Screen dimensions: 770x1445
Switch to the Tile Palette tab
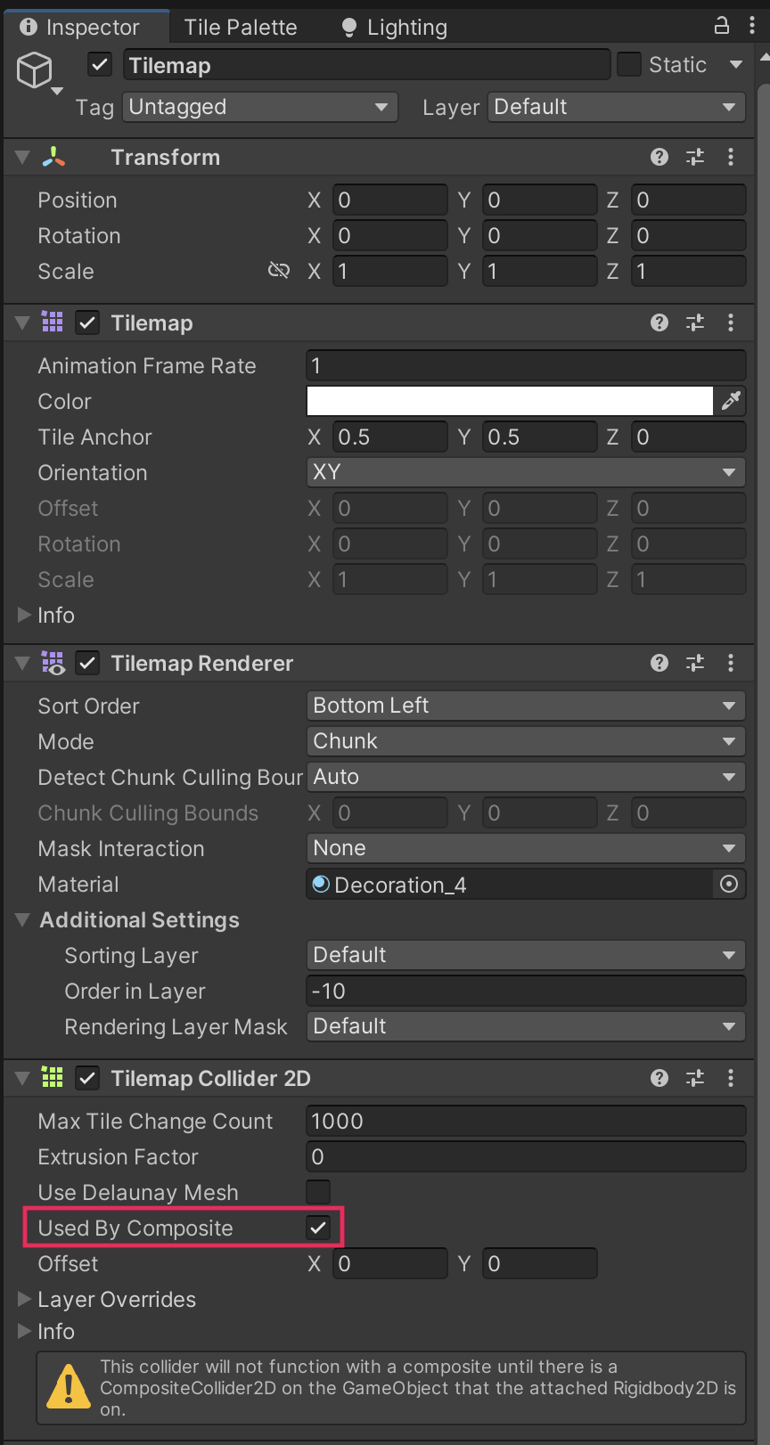(x=241, y=28)
